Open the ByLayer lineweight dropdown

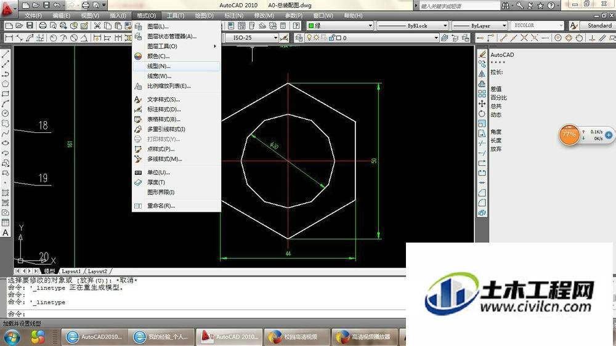coord(479,25)
